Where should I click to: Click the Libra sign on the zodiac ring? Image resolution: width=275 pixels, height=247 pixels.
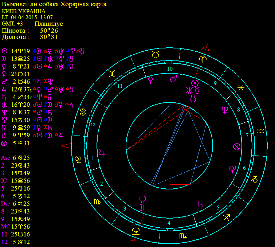click(x=136, y=231)
